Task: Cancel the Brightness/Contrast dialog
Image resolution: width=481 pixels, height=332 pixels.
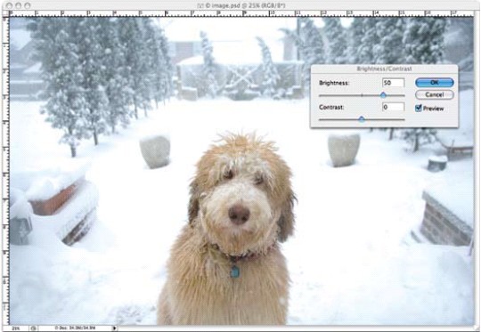Action: click(434, 94)
